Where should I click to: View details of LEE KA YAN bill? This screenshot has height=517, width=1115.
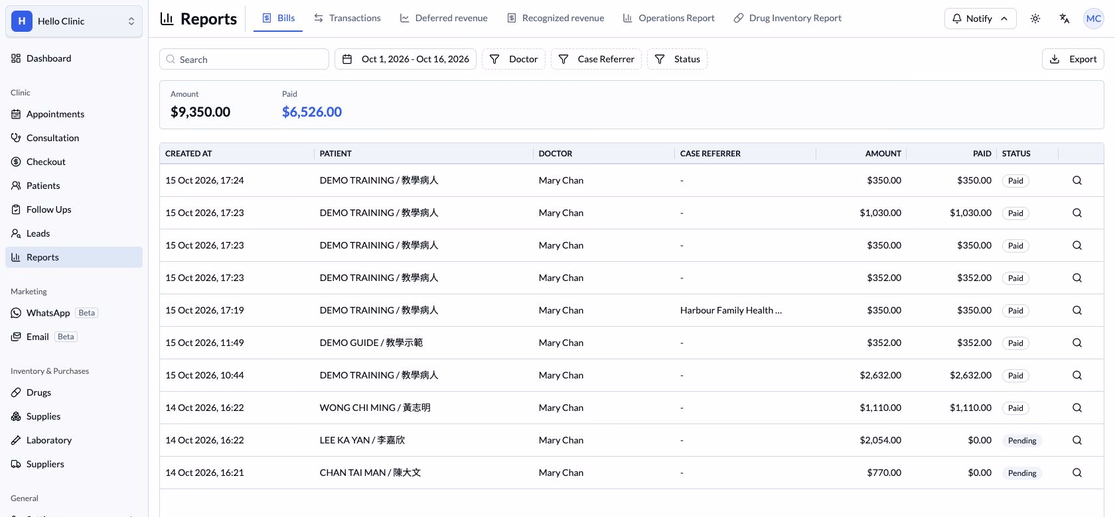tap(1077, 440)
